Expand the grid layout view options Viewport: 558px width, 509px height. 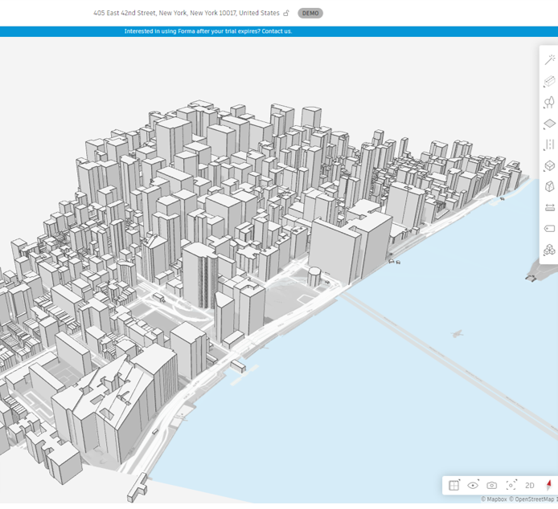click(x=454, y=485)
